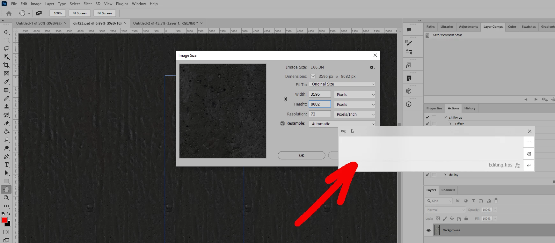Click the Fill Screen button
The height and width of the screenshot is (243, 555).
tap(105, 13)
